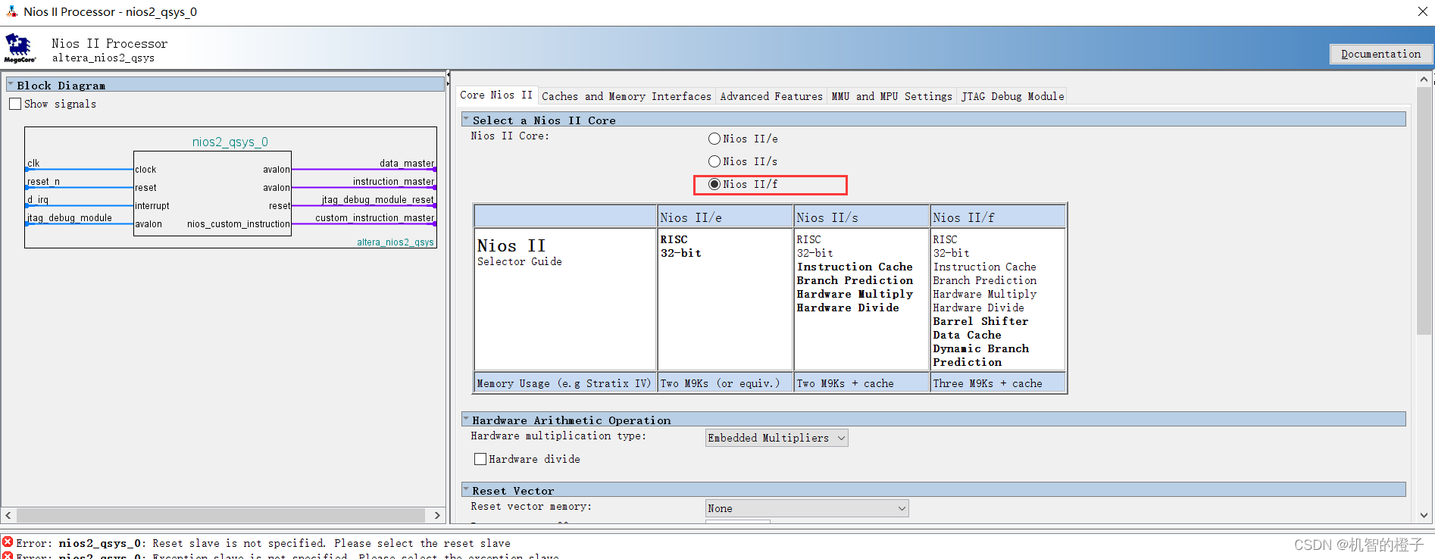
Task: Click the block diagram scroll left arrow
Action: coord(8,515)
